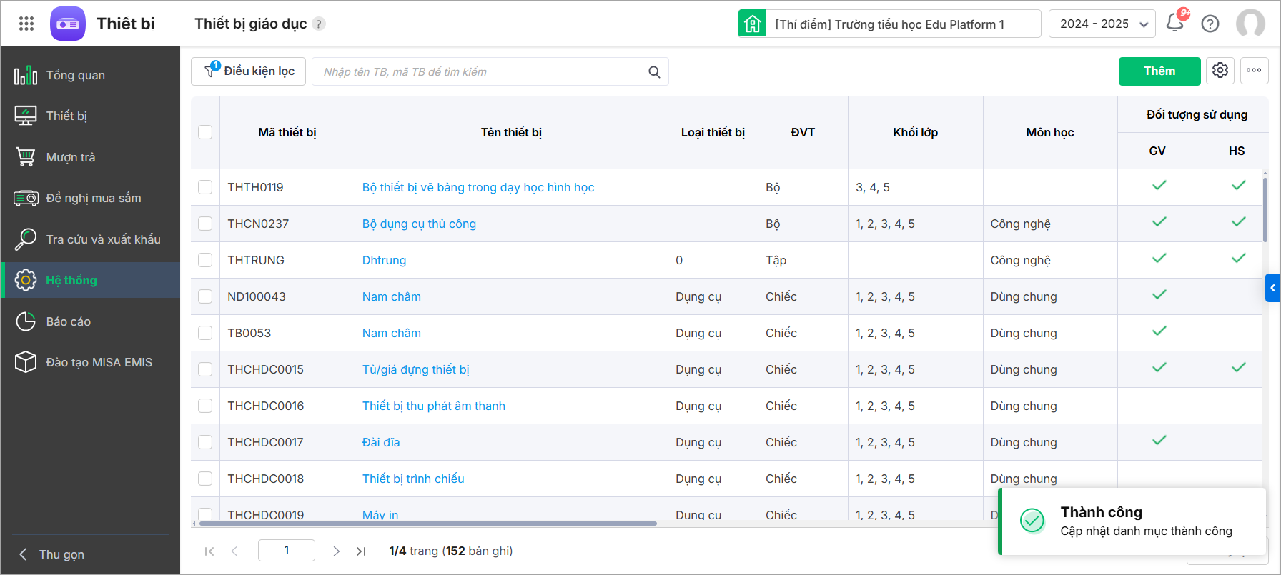Click the search magnifier icon

pos(654,72)
